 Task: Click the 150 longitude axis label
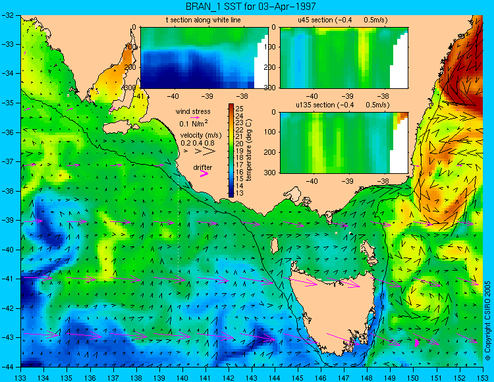414,378
